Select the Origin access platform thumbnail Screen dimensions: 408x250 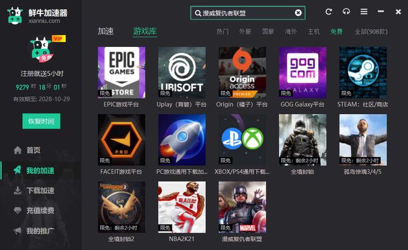(x=242, y=72)
